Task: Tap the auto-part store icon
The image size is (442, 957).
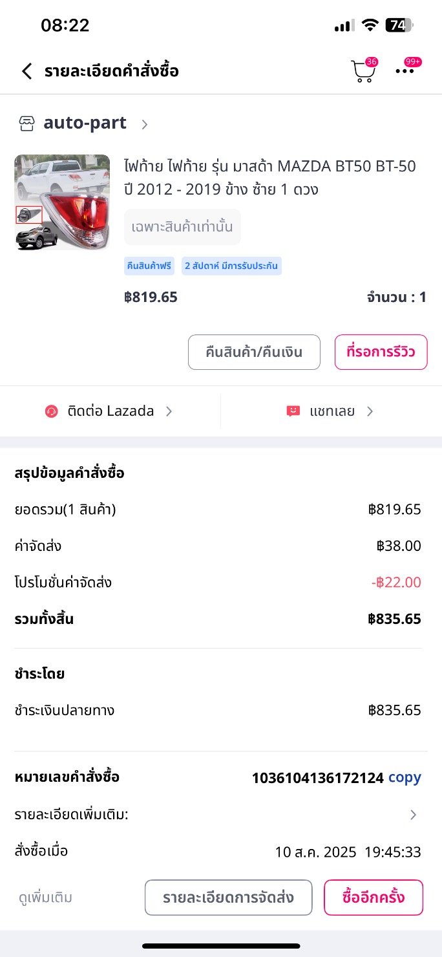Action: pyautogui.click(x=26, y=124)
